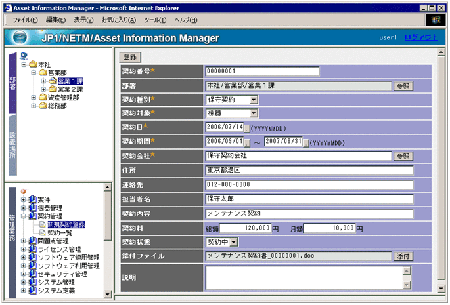Expand the 総務部 tree node
This screenshot has width=450, height=305.
(34, 106)
